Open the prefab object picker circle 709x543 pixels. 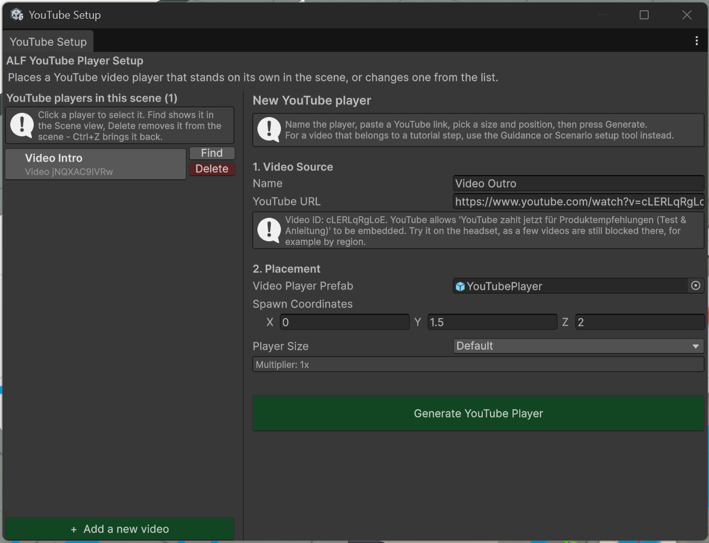[x=696, y=285]
